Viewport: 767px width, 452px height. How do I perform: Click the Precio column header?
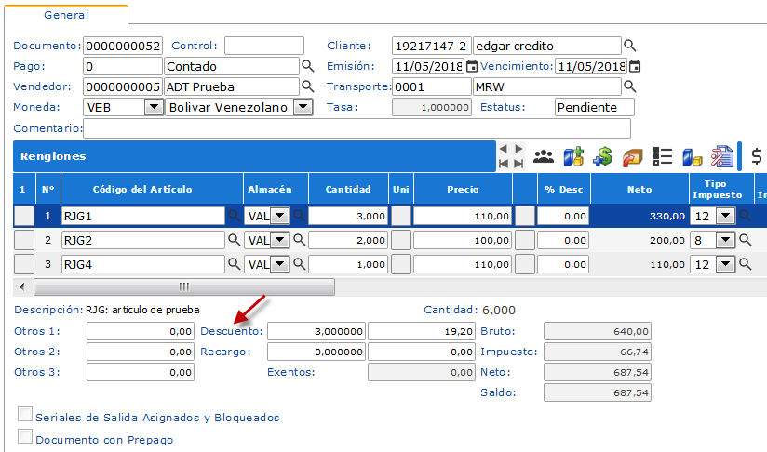(463, 189)
